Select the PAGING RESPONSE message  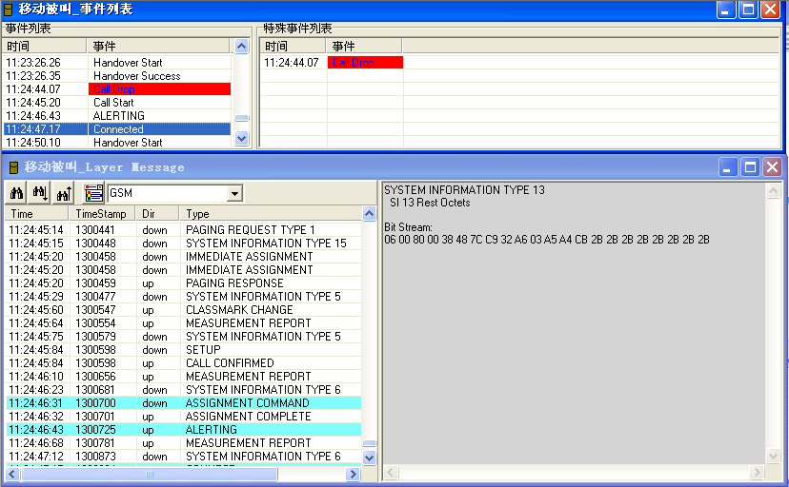(x=184, y=283)
